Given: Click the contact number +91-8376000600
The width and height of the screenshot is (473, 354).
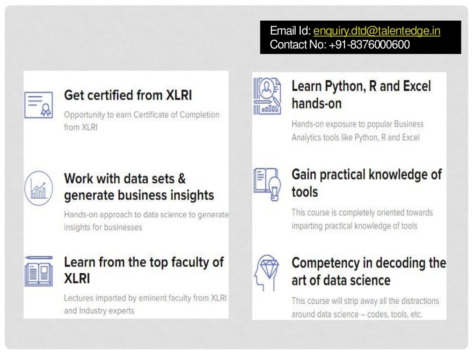Looking at the screenshot, I should click(370, 45).
